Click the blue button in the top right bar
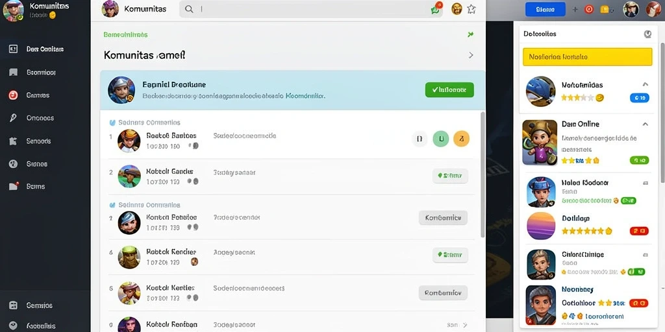Viewport: 665px width, 332px height. coord(545,9)
